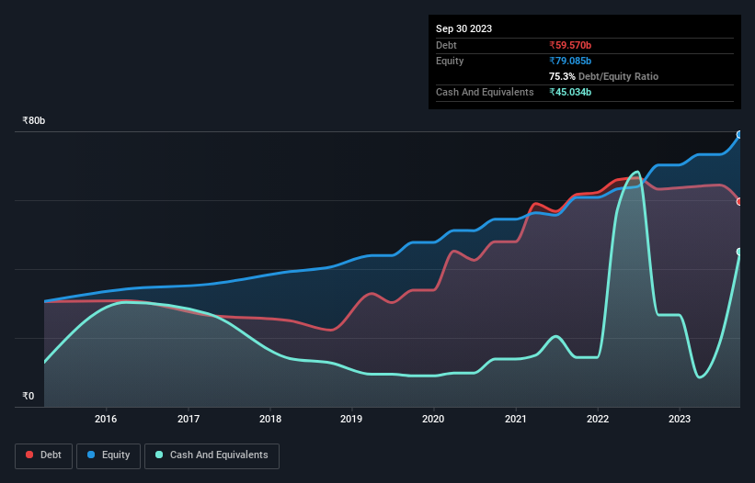The height and width of the screenshot is (483, 755).
Task: Select the Cash endpoint marker on chart
Action: (739, 252)
